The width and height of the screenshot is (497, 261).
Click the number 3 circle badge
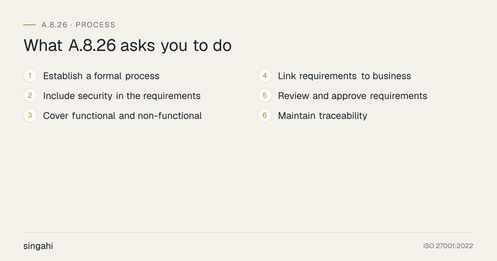point(30,116)
